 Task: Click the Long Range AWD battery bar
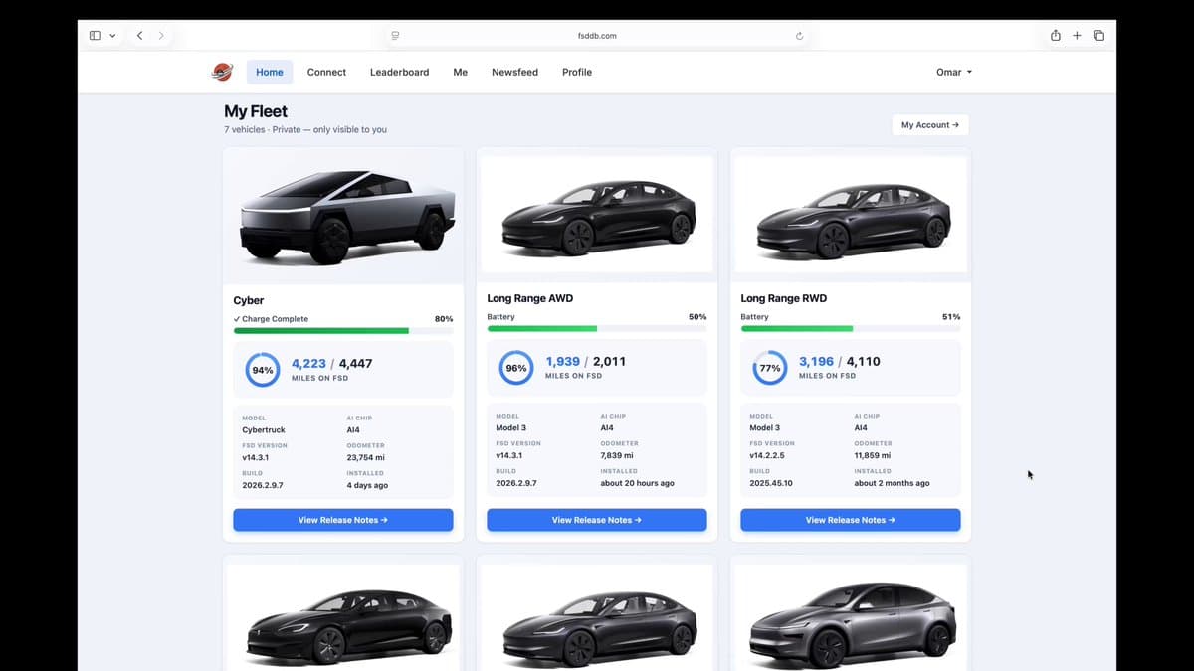pos(597,328)
